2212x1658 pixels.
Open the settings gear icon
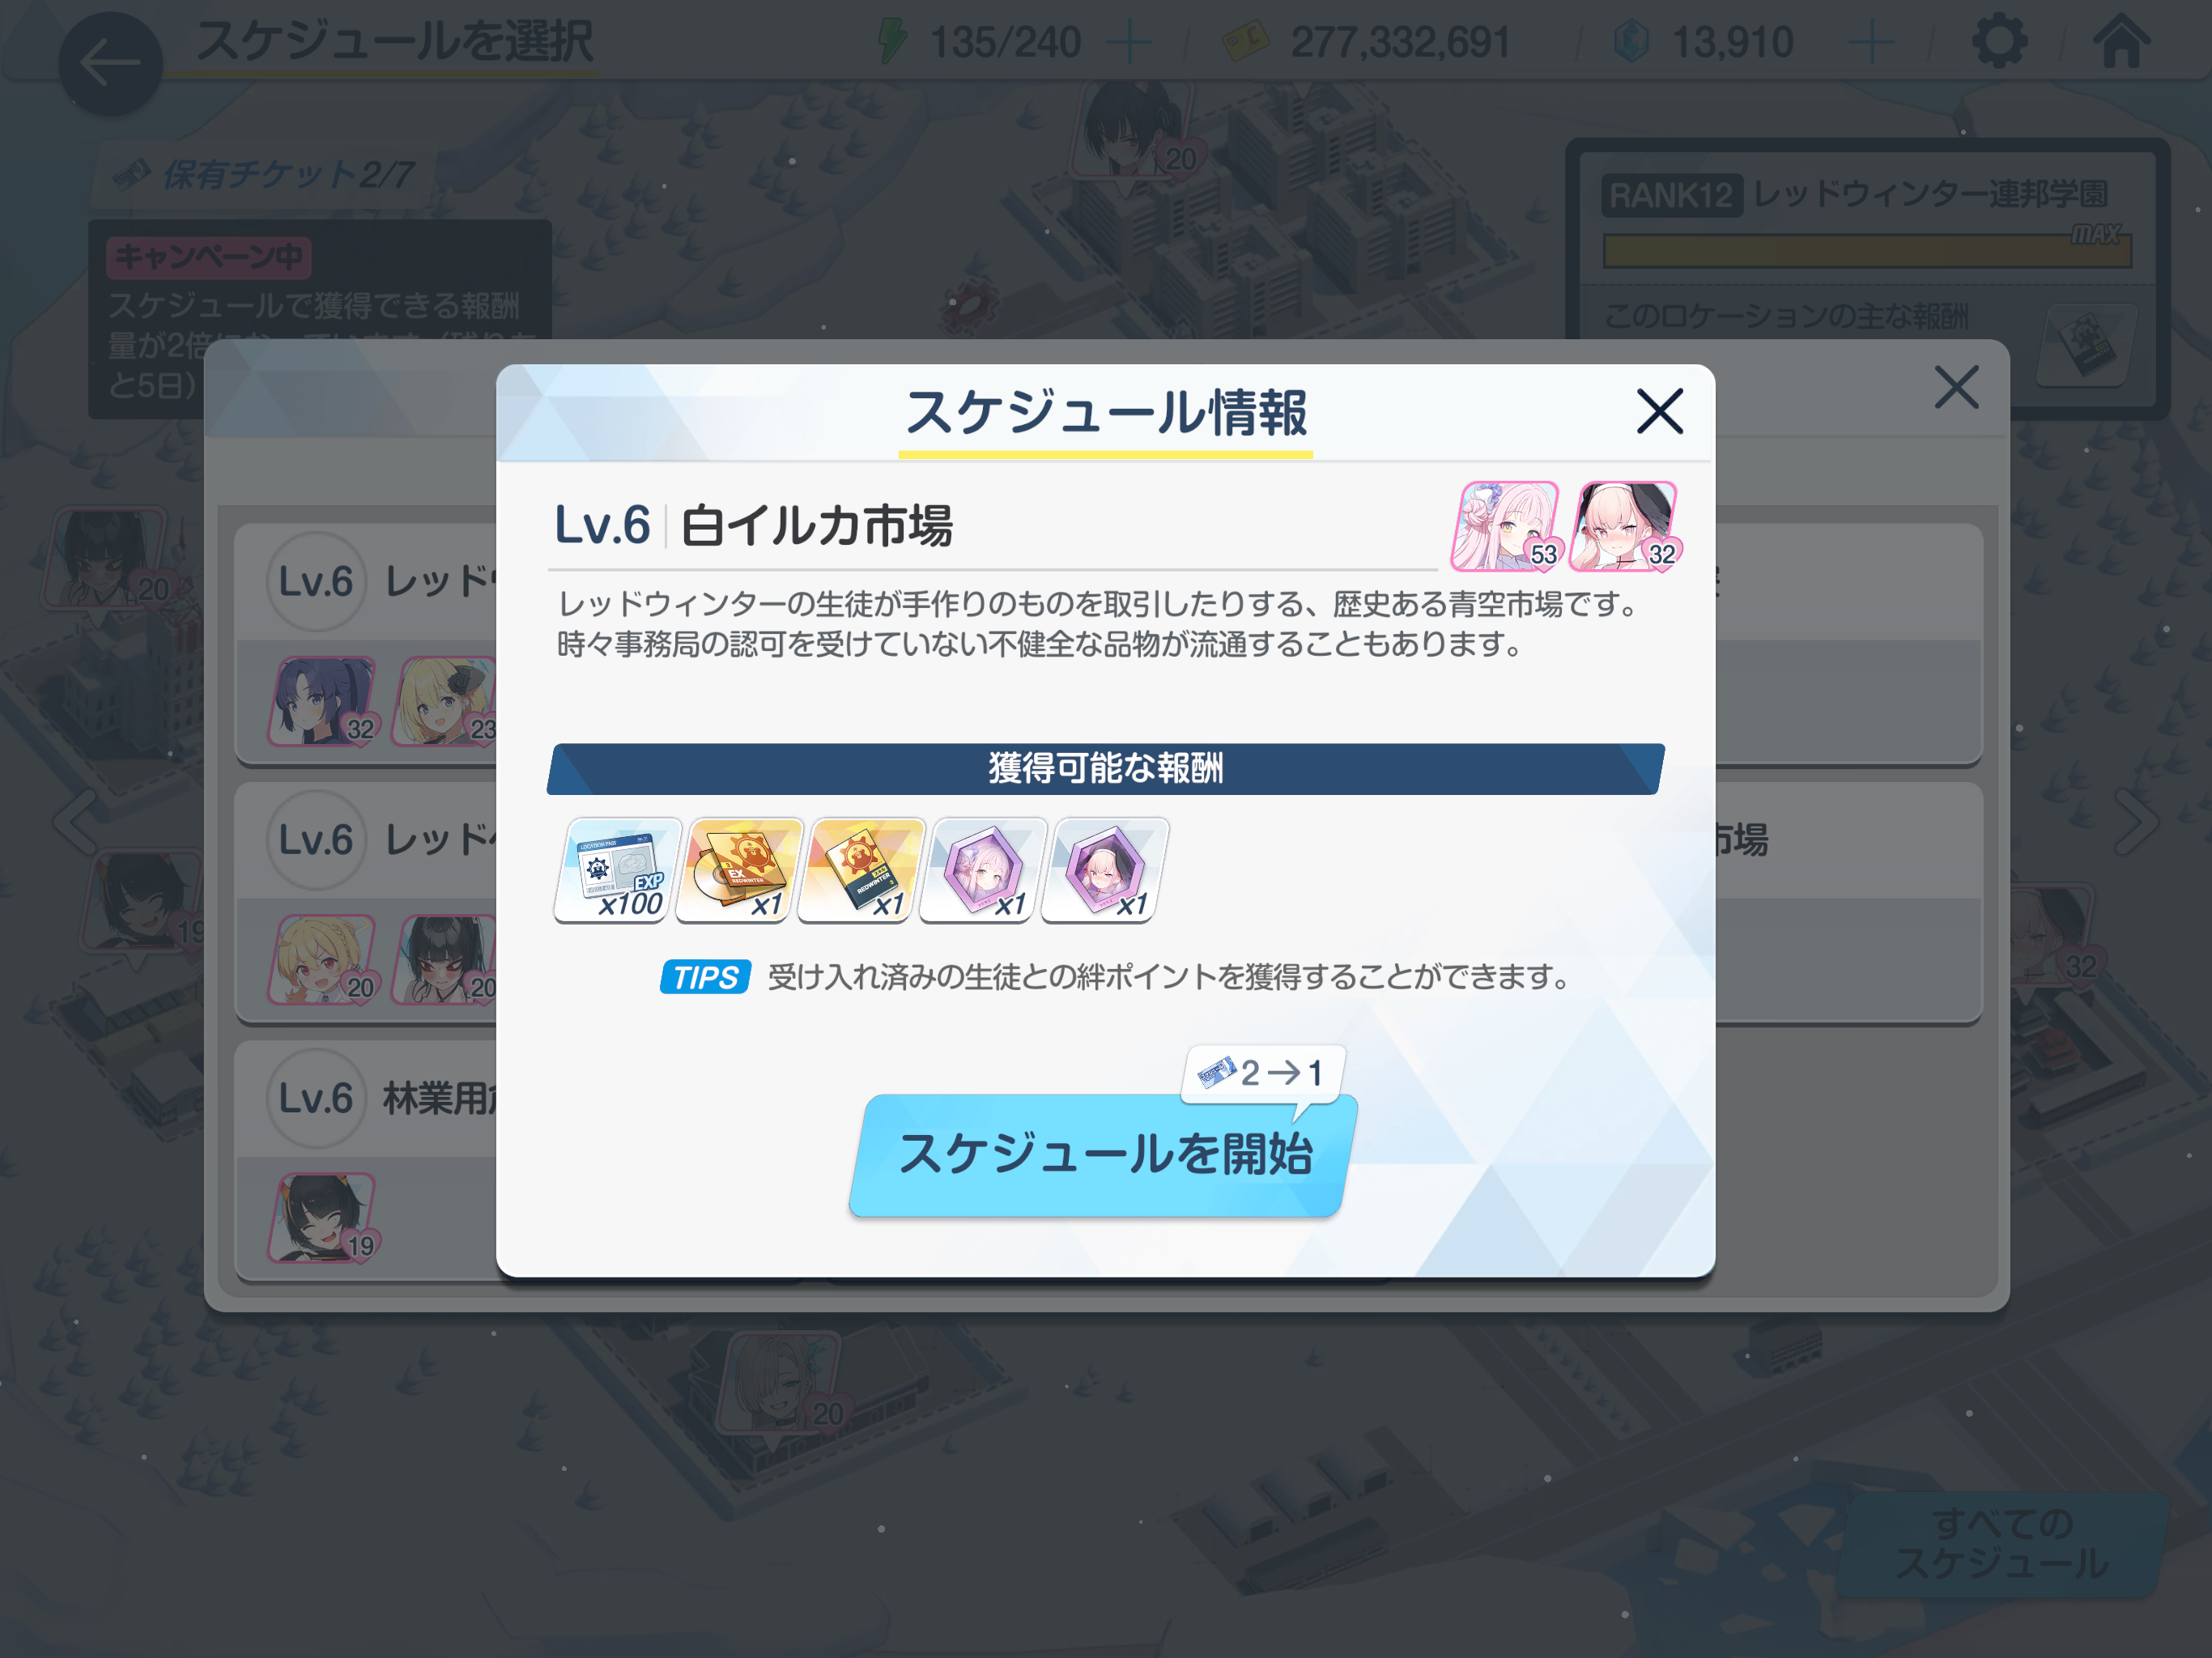pos(1999,42)
